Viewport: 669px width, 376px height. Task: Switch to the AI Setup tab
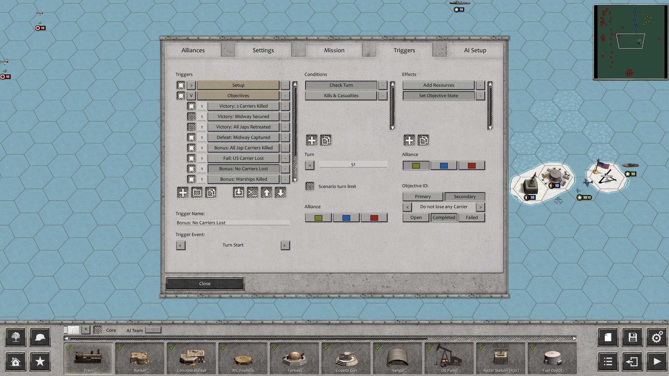(475, 50)
